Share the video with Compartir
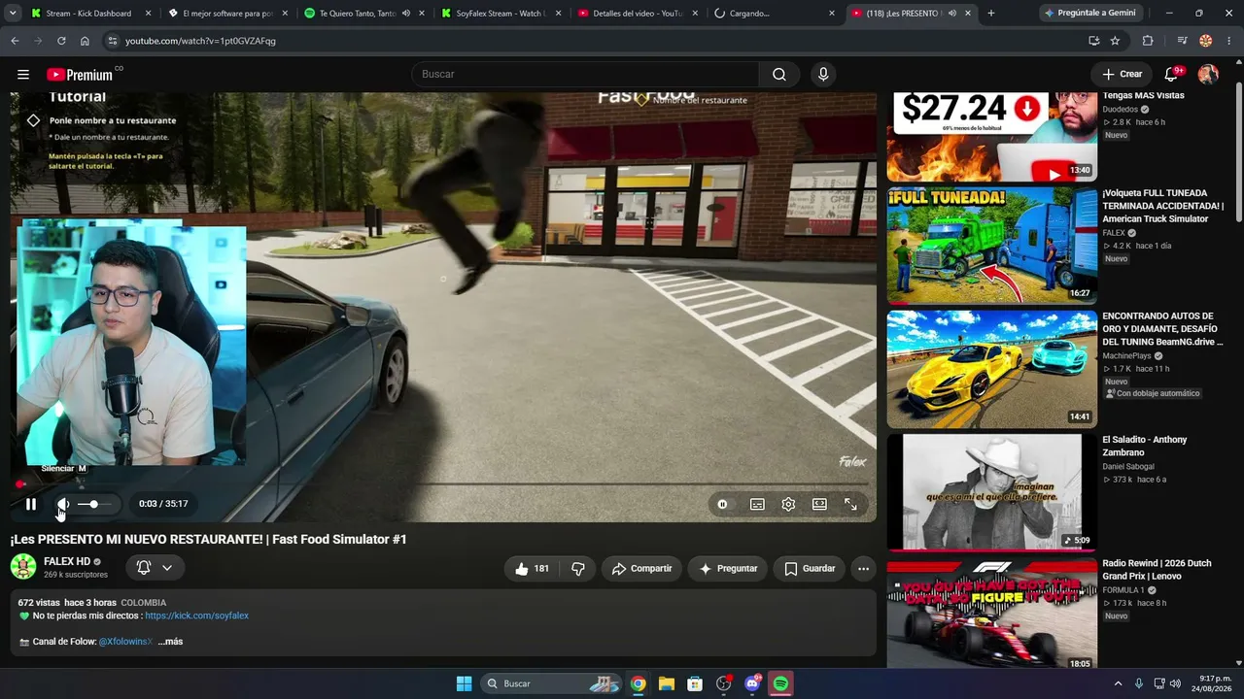Screen dimensions: 1244x699 click(641, 569)
